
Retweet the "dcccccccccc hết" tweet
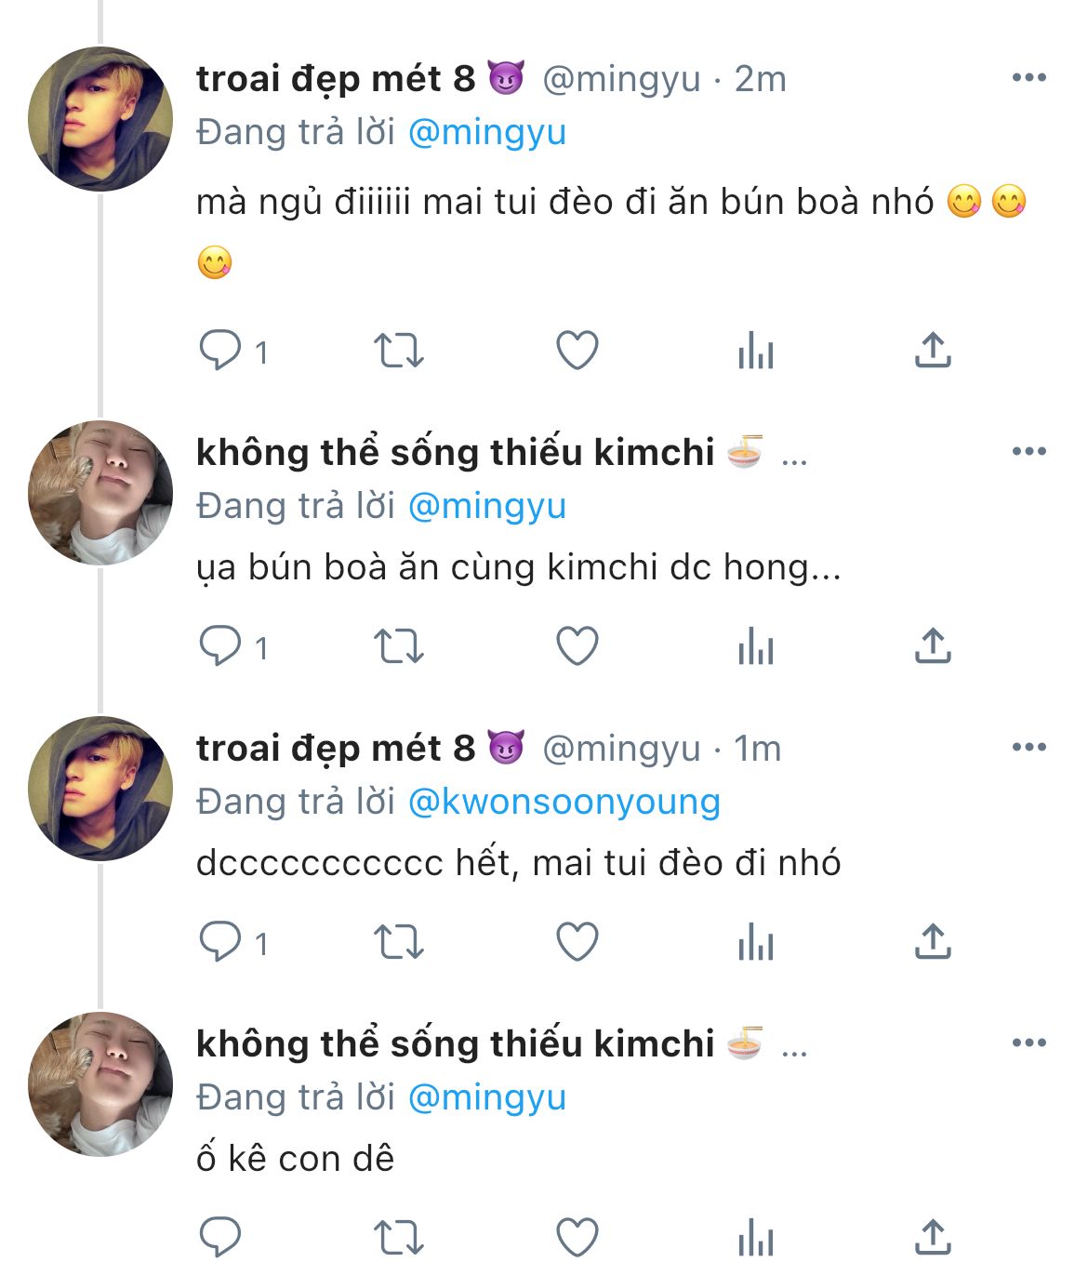click(x=398, y=942)
